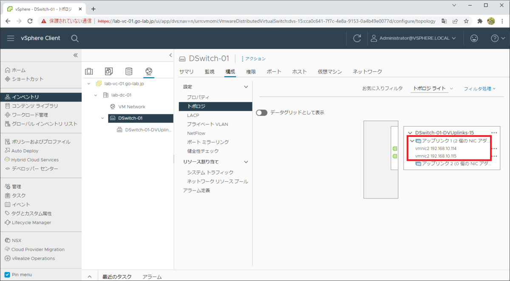Screen dimensions: 510x281
Task: Switch to Hosts and Clusters inventory view
Action: point(89,71)
